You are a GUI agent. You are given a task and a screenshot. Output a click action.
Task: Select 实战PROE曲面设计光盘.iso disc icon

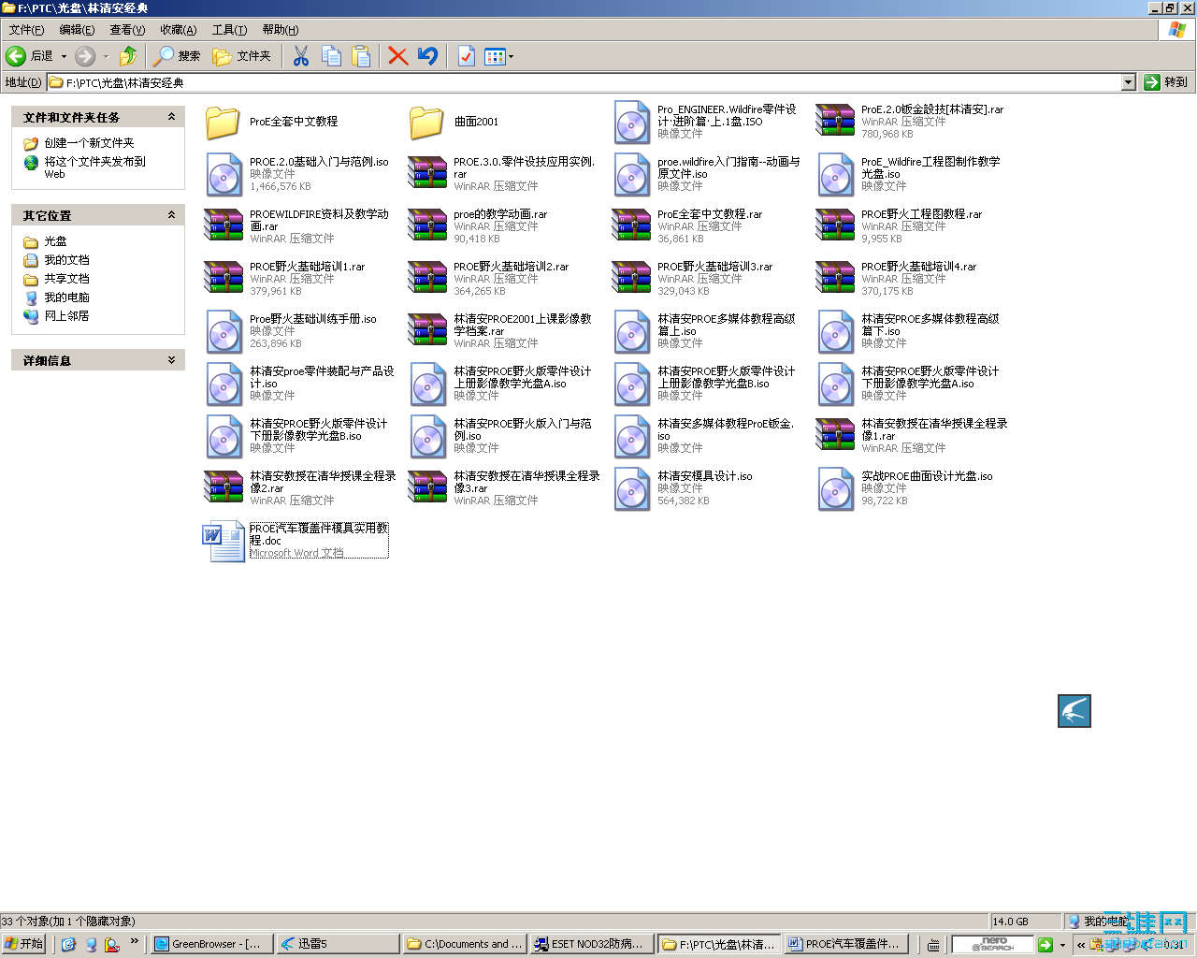pyautogui.click(x=835, y=488)
